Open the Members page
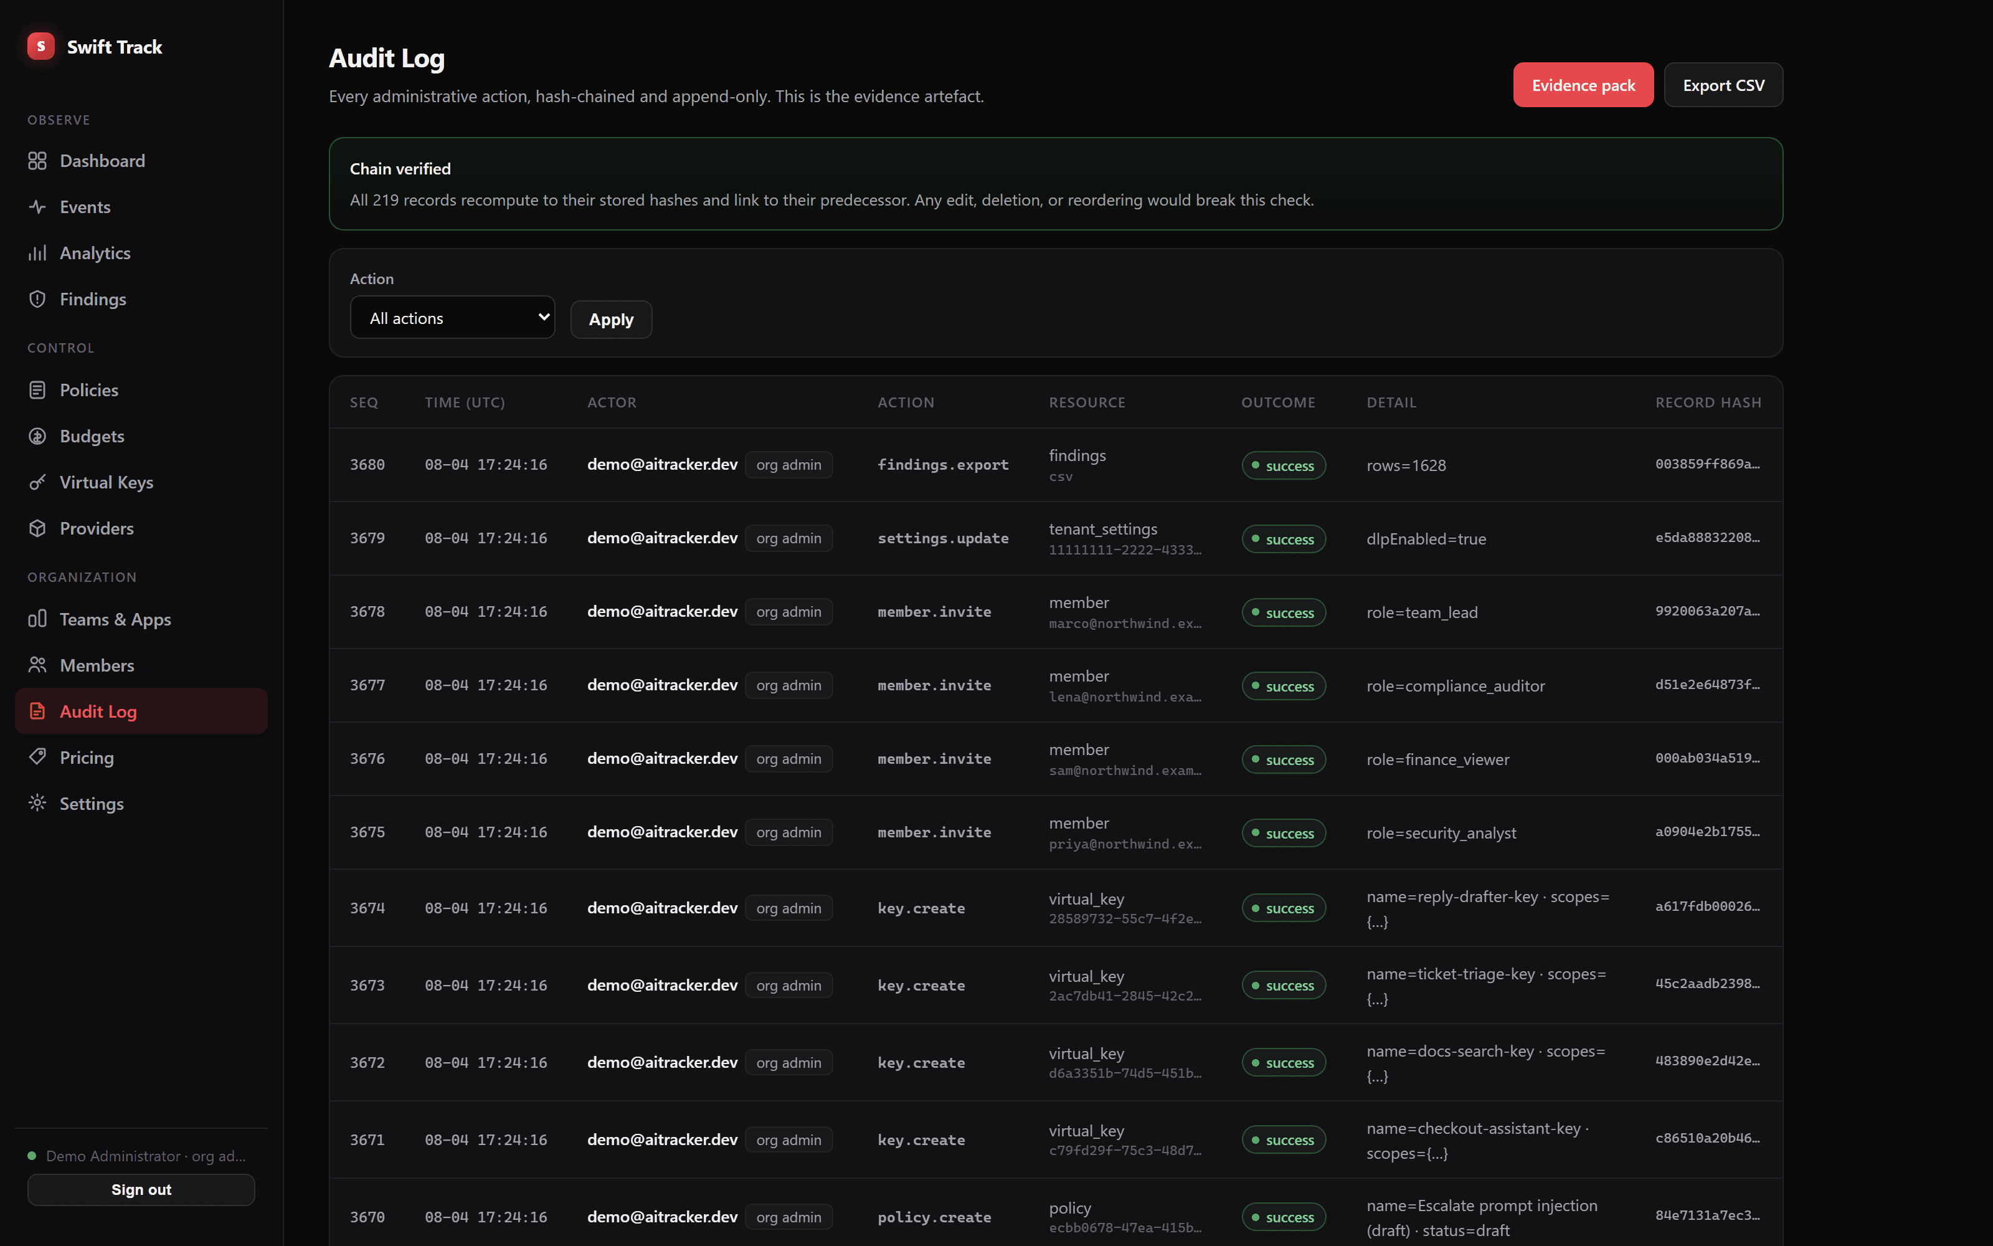The image size is (1993, 1246). coord(141,665)
